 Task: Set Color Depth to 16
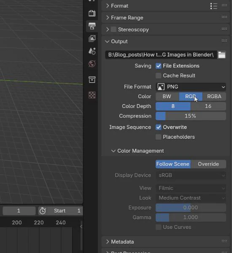point(208,106)
